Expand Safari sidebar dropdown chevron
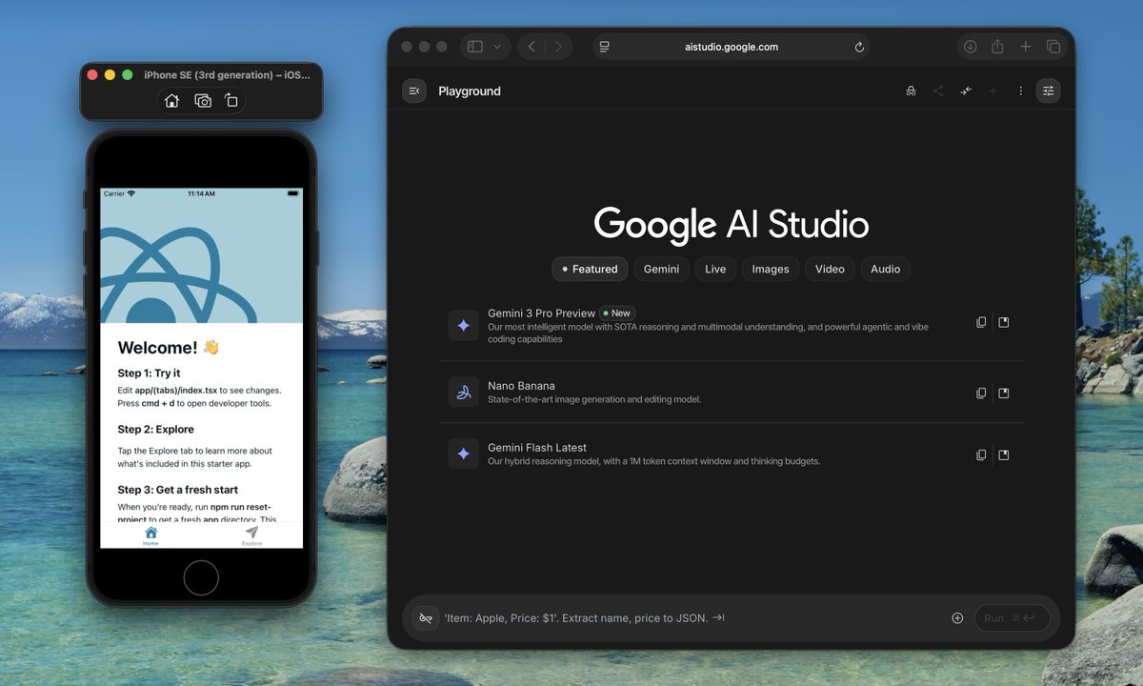 (x=497, y=47)
